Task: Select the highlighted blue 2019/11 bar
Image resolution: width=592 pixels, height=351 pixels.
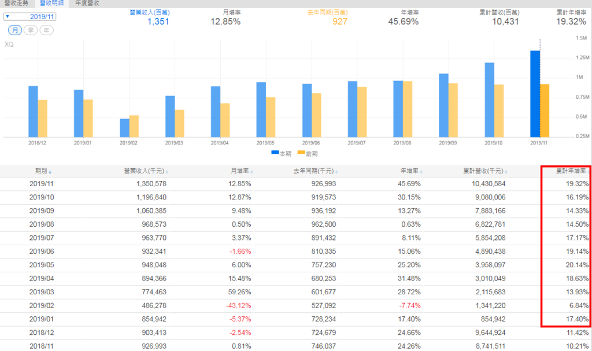Action: [535, 94]
